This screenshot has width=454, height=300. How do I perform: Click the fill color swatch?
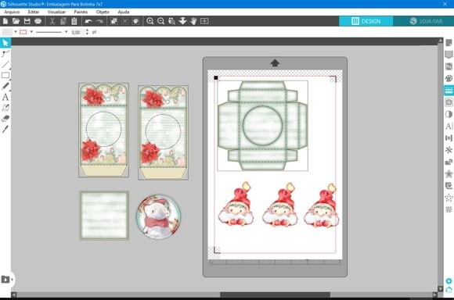[x=7, y=32]
